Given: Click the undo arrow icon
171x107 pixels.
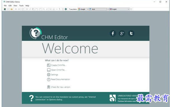Looking at the screenshot, I should [x=37, y=9].
